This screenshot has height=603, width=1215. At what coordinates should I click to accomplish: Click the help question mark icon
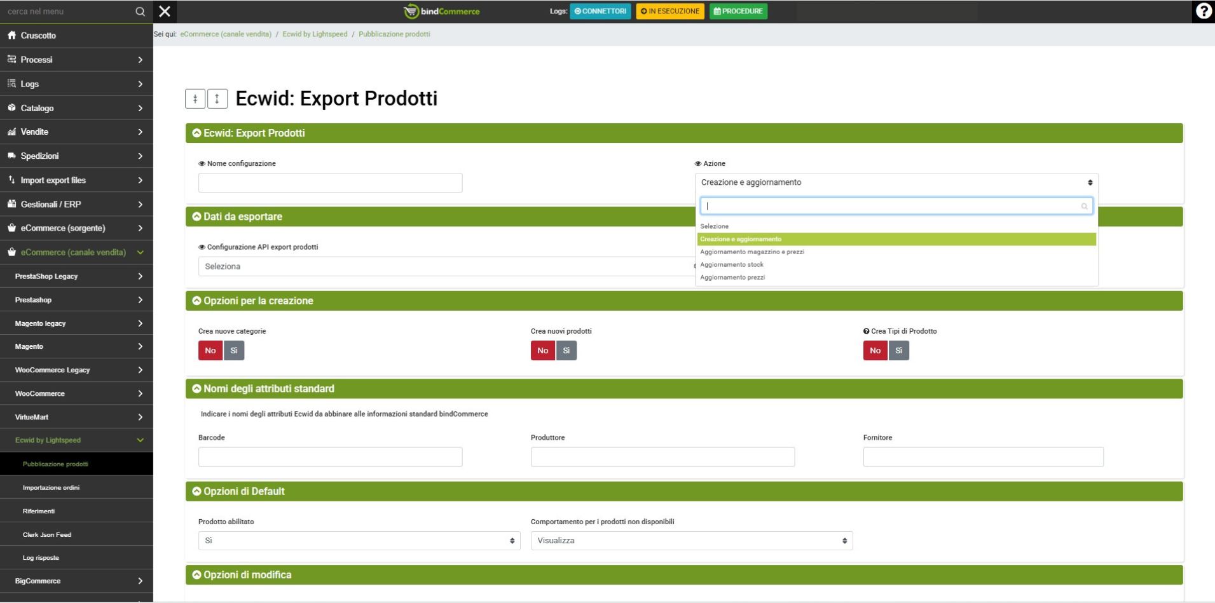pyautogui.click(x=1203, y=11)
